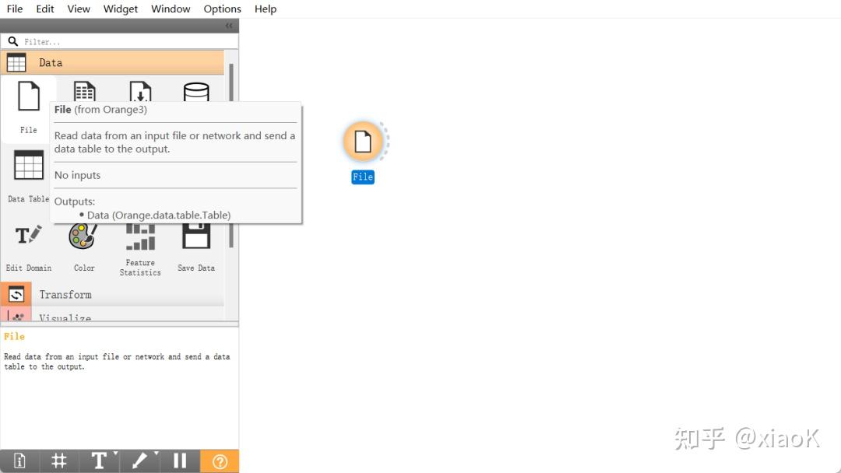This screenshot has width=841, height=473.
Task: Select the arrow annotation pen tool
Action: pyautogui.click(x=139, y=461)
